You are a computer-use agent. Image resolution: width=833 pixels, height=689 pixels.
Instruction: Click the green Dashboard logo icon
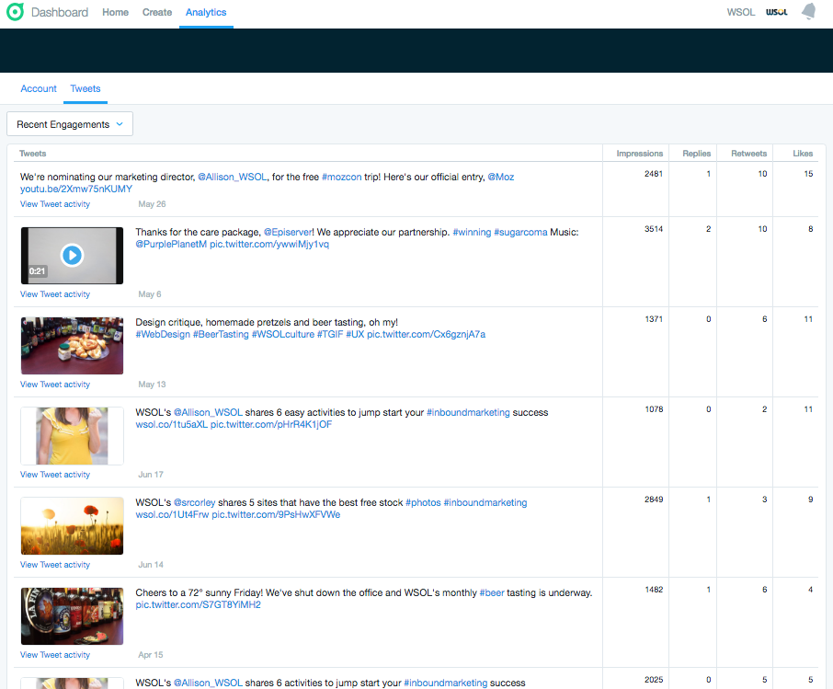15,12
